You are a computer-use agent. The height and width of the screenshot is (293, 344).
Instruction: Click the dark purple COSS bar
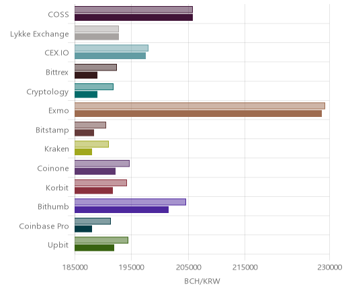point(134,17)
